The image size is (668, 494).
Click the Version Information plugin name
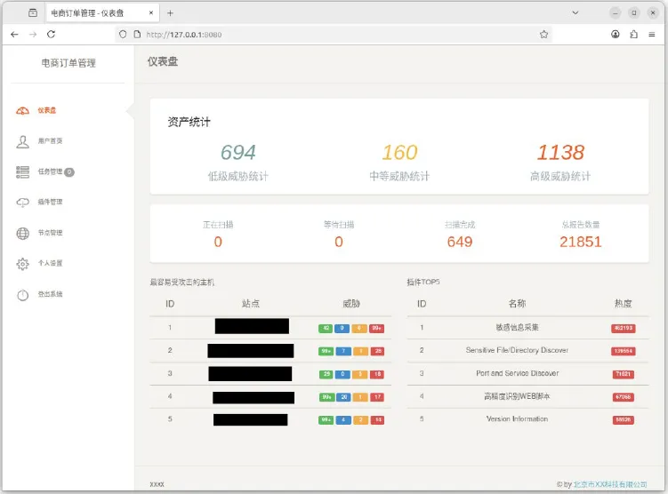[x=517, y=418]
